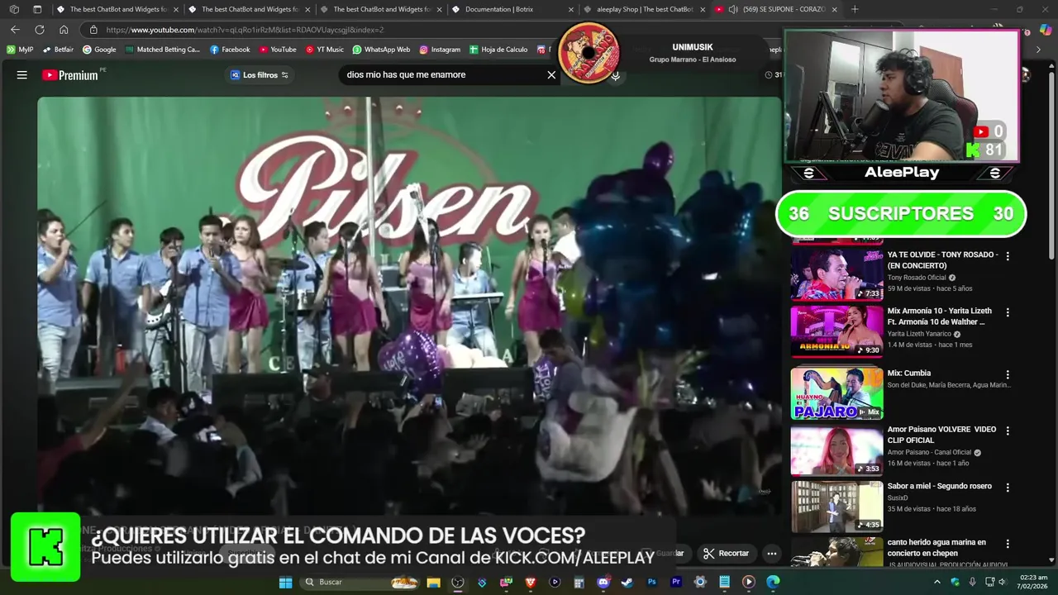Open more actions ellipsis beside Recortar
Screen dimensions: 1058x595
pyautogui.click(x=771, y=553)
